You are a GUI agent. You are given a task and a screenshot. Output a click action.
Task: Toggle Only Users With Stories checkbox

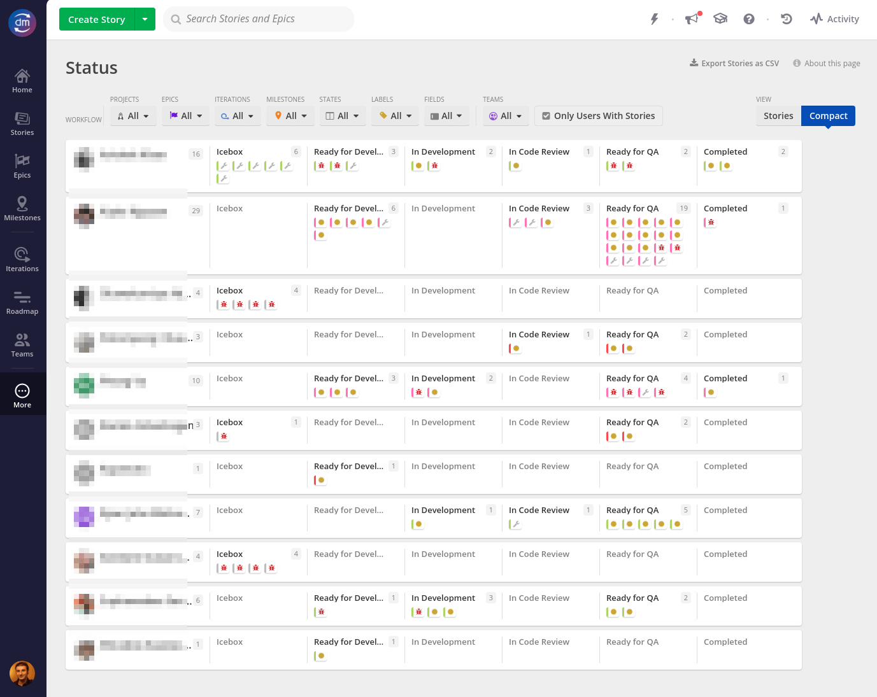pyautogui.click(x=598, y=116)
